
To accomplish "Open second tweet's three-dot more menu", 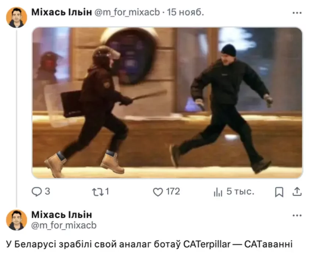I will click(x=297, y=216).
